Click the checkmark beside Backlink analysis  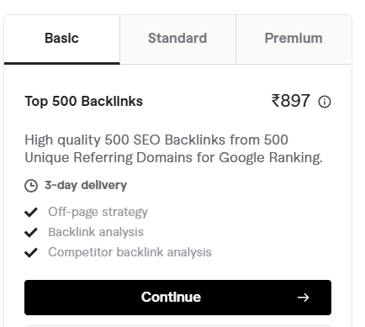(31, 232)
